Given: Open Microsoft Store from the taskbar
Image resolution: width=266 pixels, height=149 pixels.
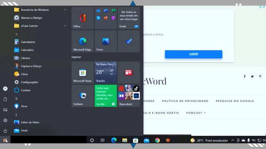Looking at the screenshot, I should pyautogui.click(x=135, y=140).
